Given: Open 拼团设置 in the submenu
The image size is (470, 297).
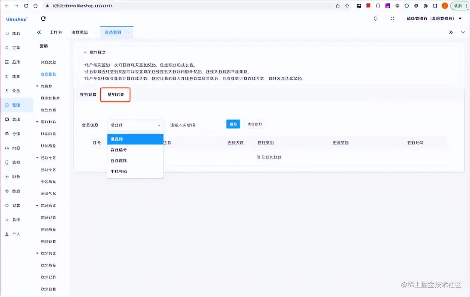Looking at the screenshot, I should point(48,241).
